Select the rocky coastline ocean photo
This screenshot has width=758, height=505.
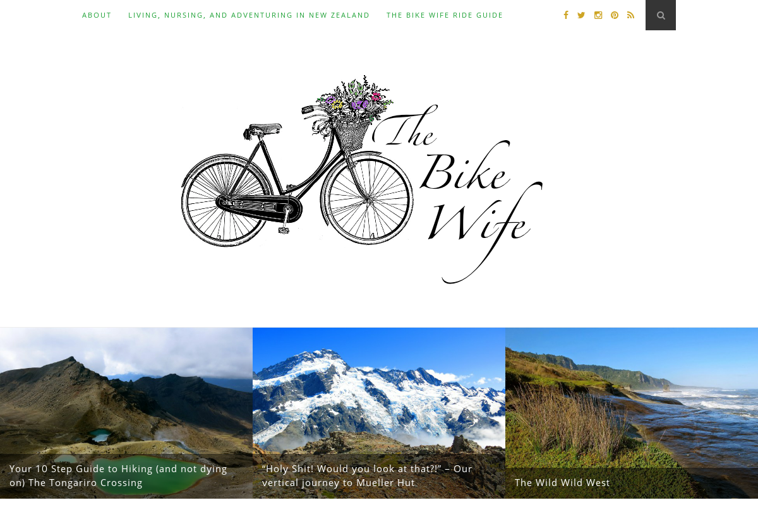632,398
